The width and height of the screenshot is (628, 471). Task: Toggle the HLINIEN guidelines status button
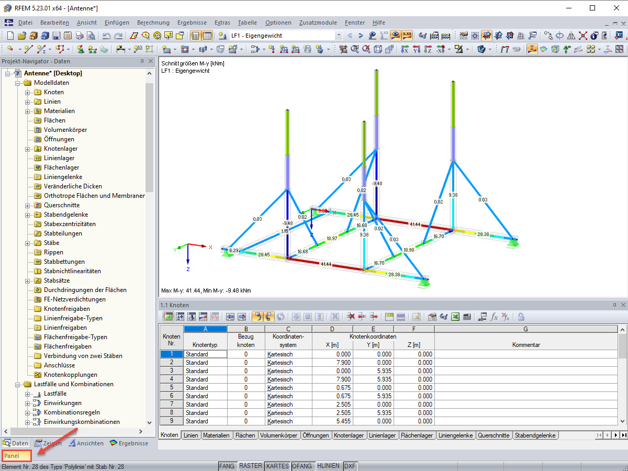(328, 466)
